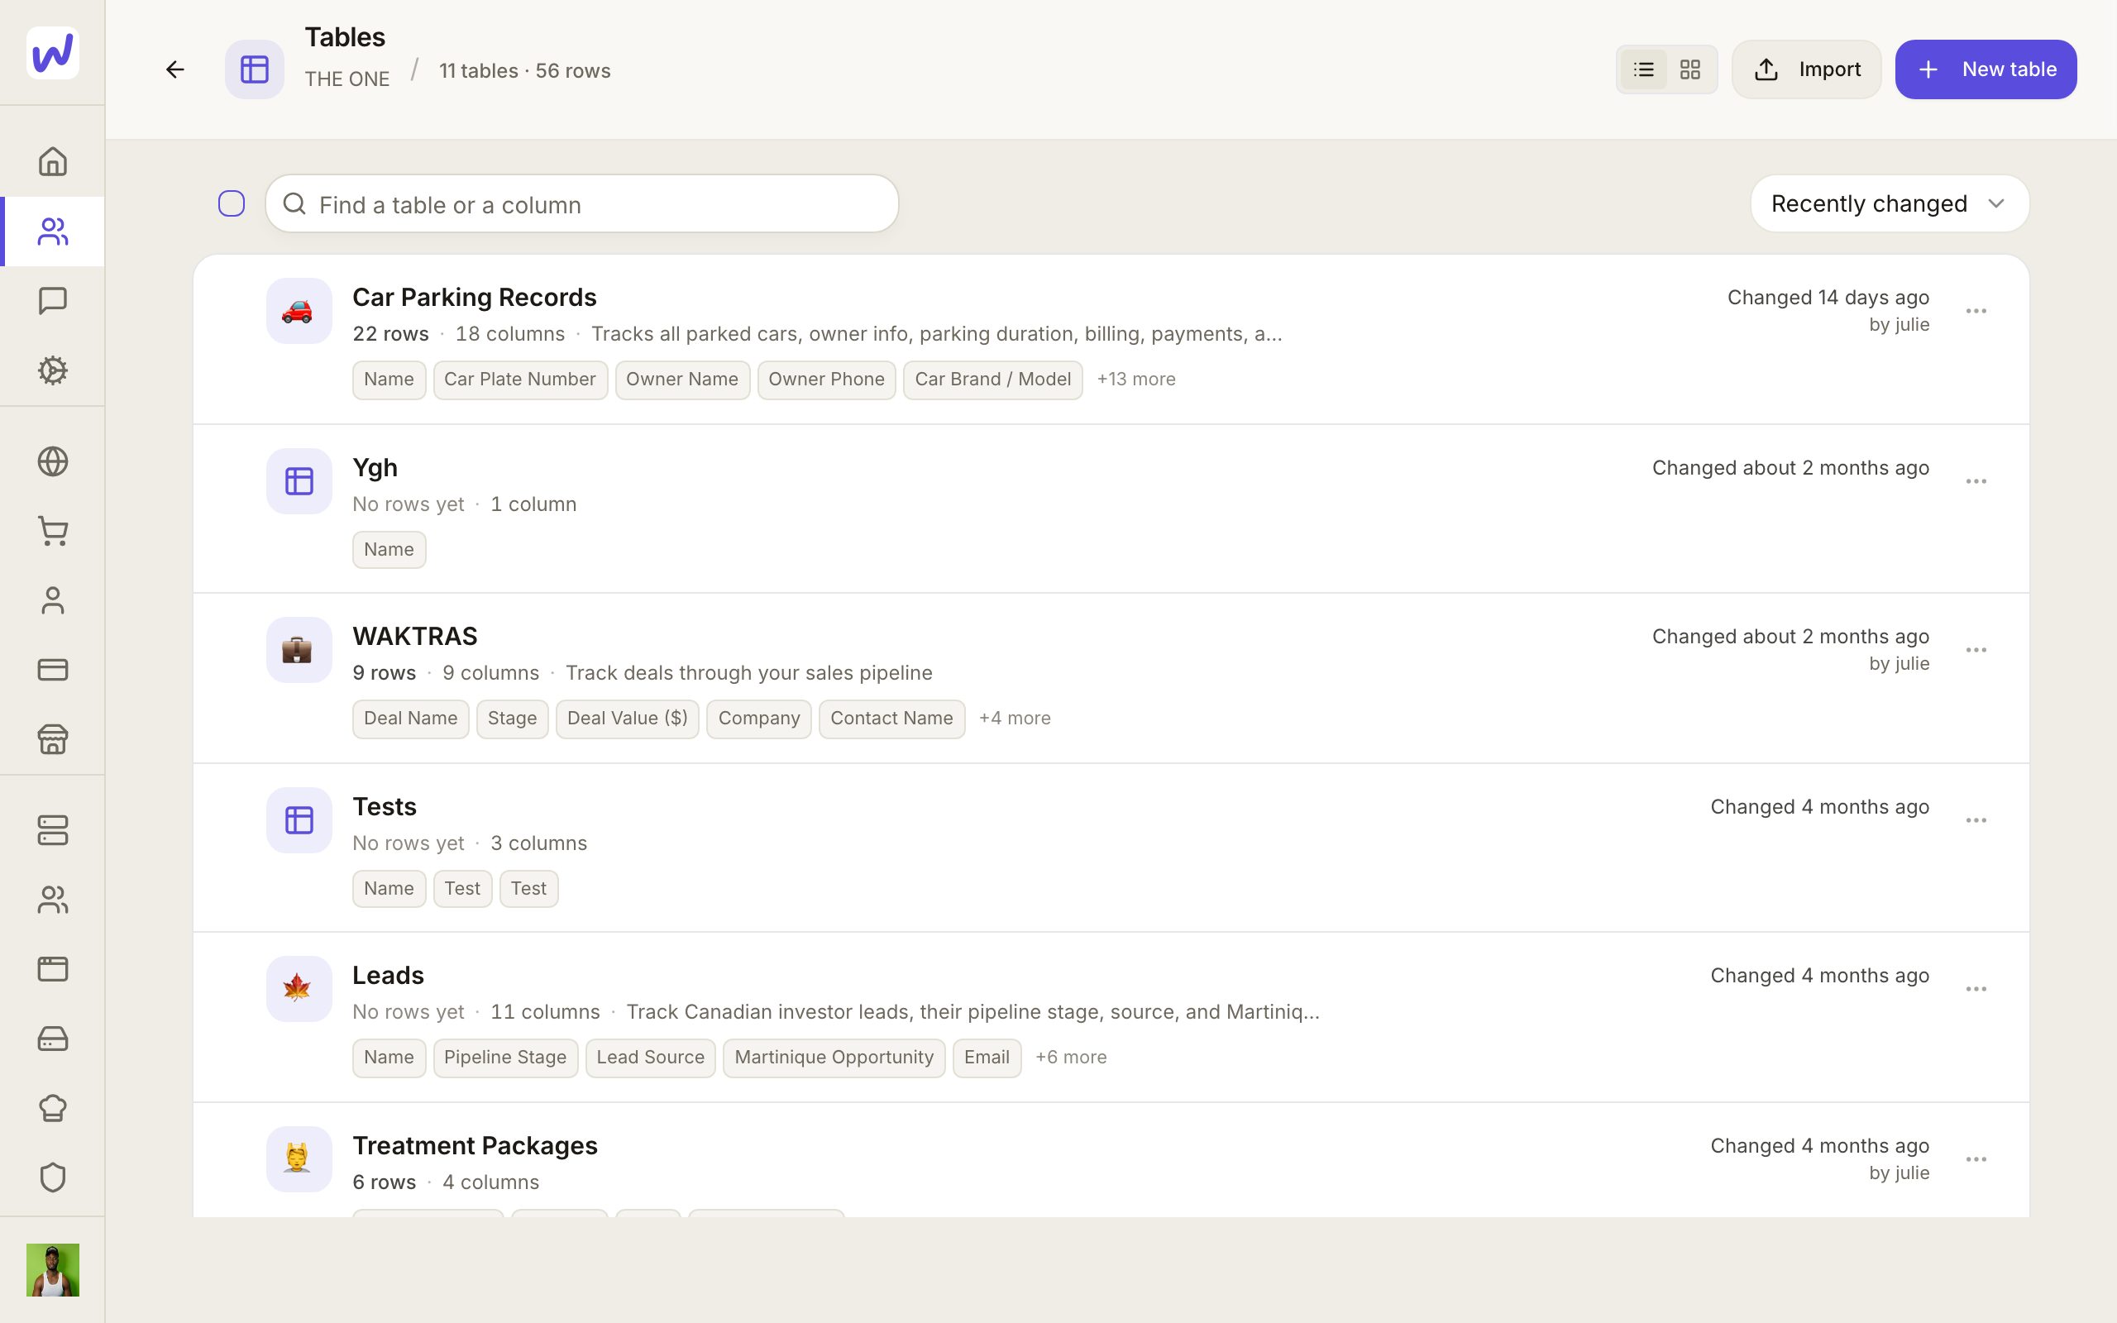Click the maple leaf icon of Leads

point(299,989)
